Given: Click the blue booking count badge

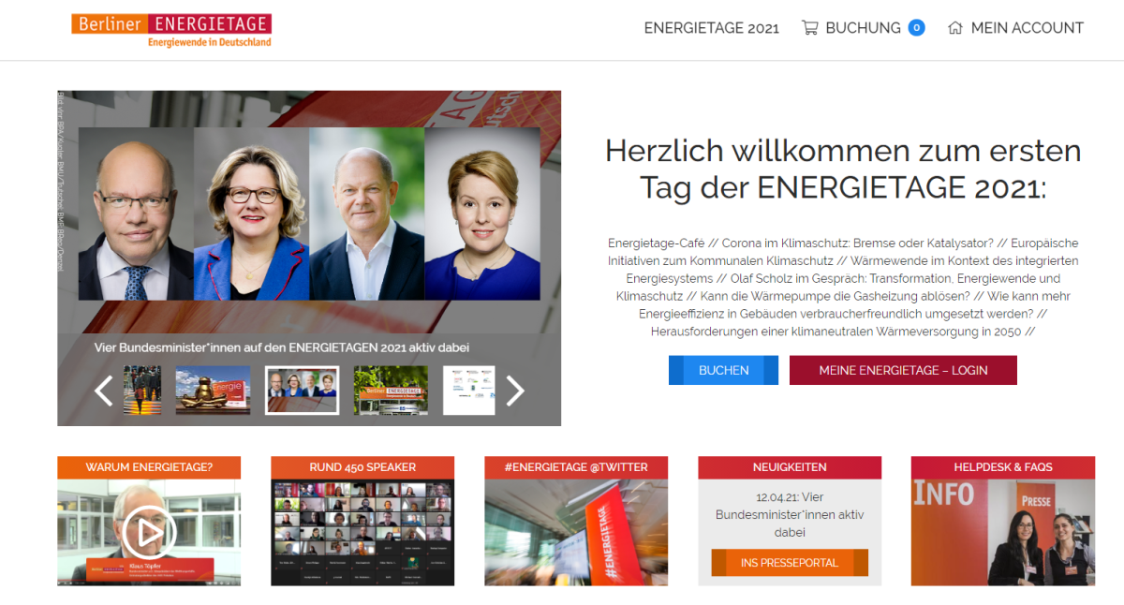Looking at the screenshot, I should (917, 28).
